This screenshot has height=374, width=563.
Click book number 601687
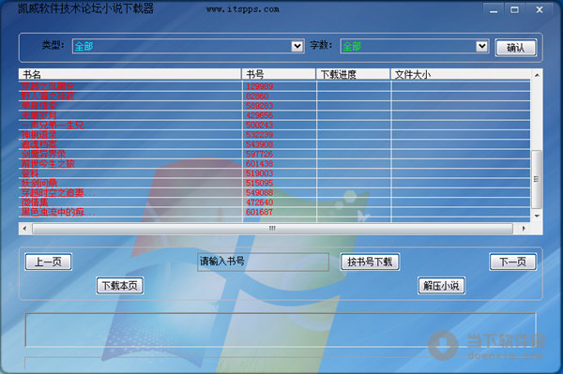click(x=259, y=212)
